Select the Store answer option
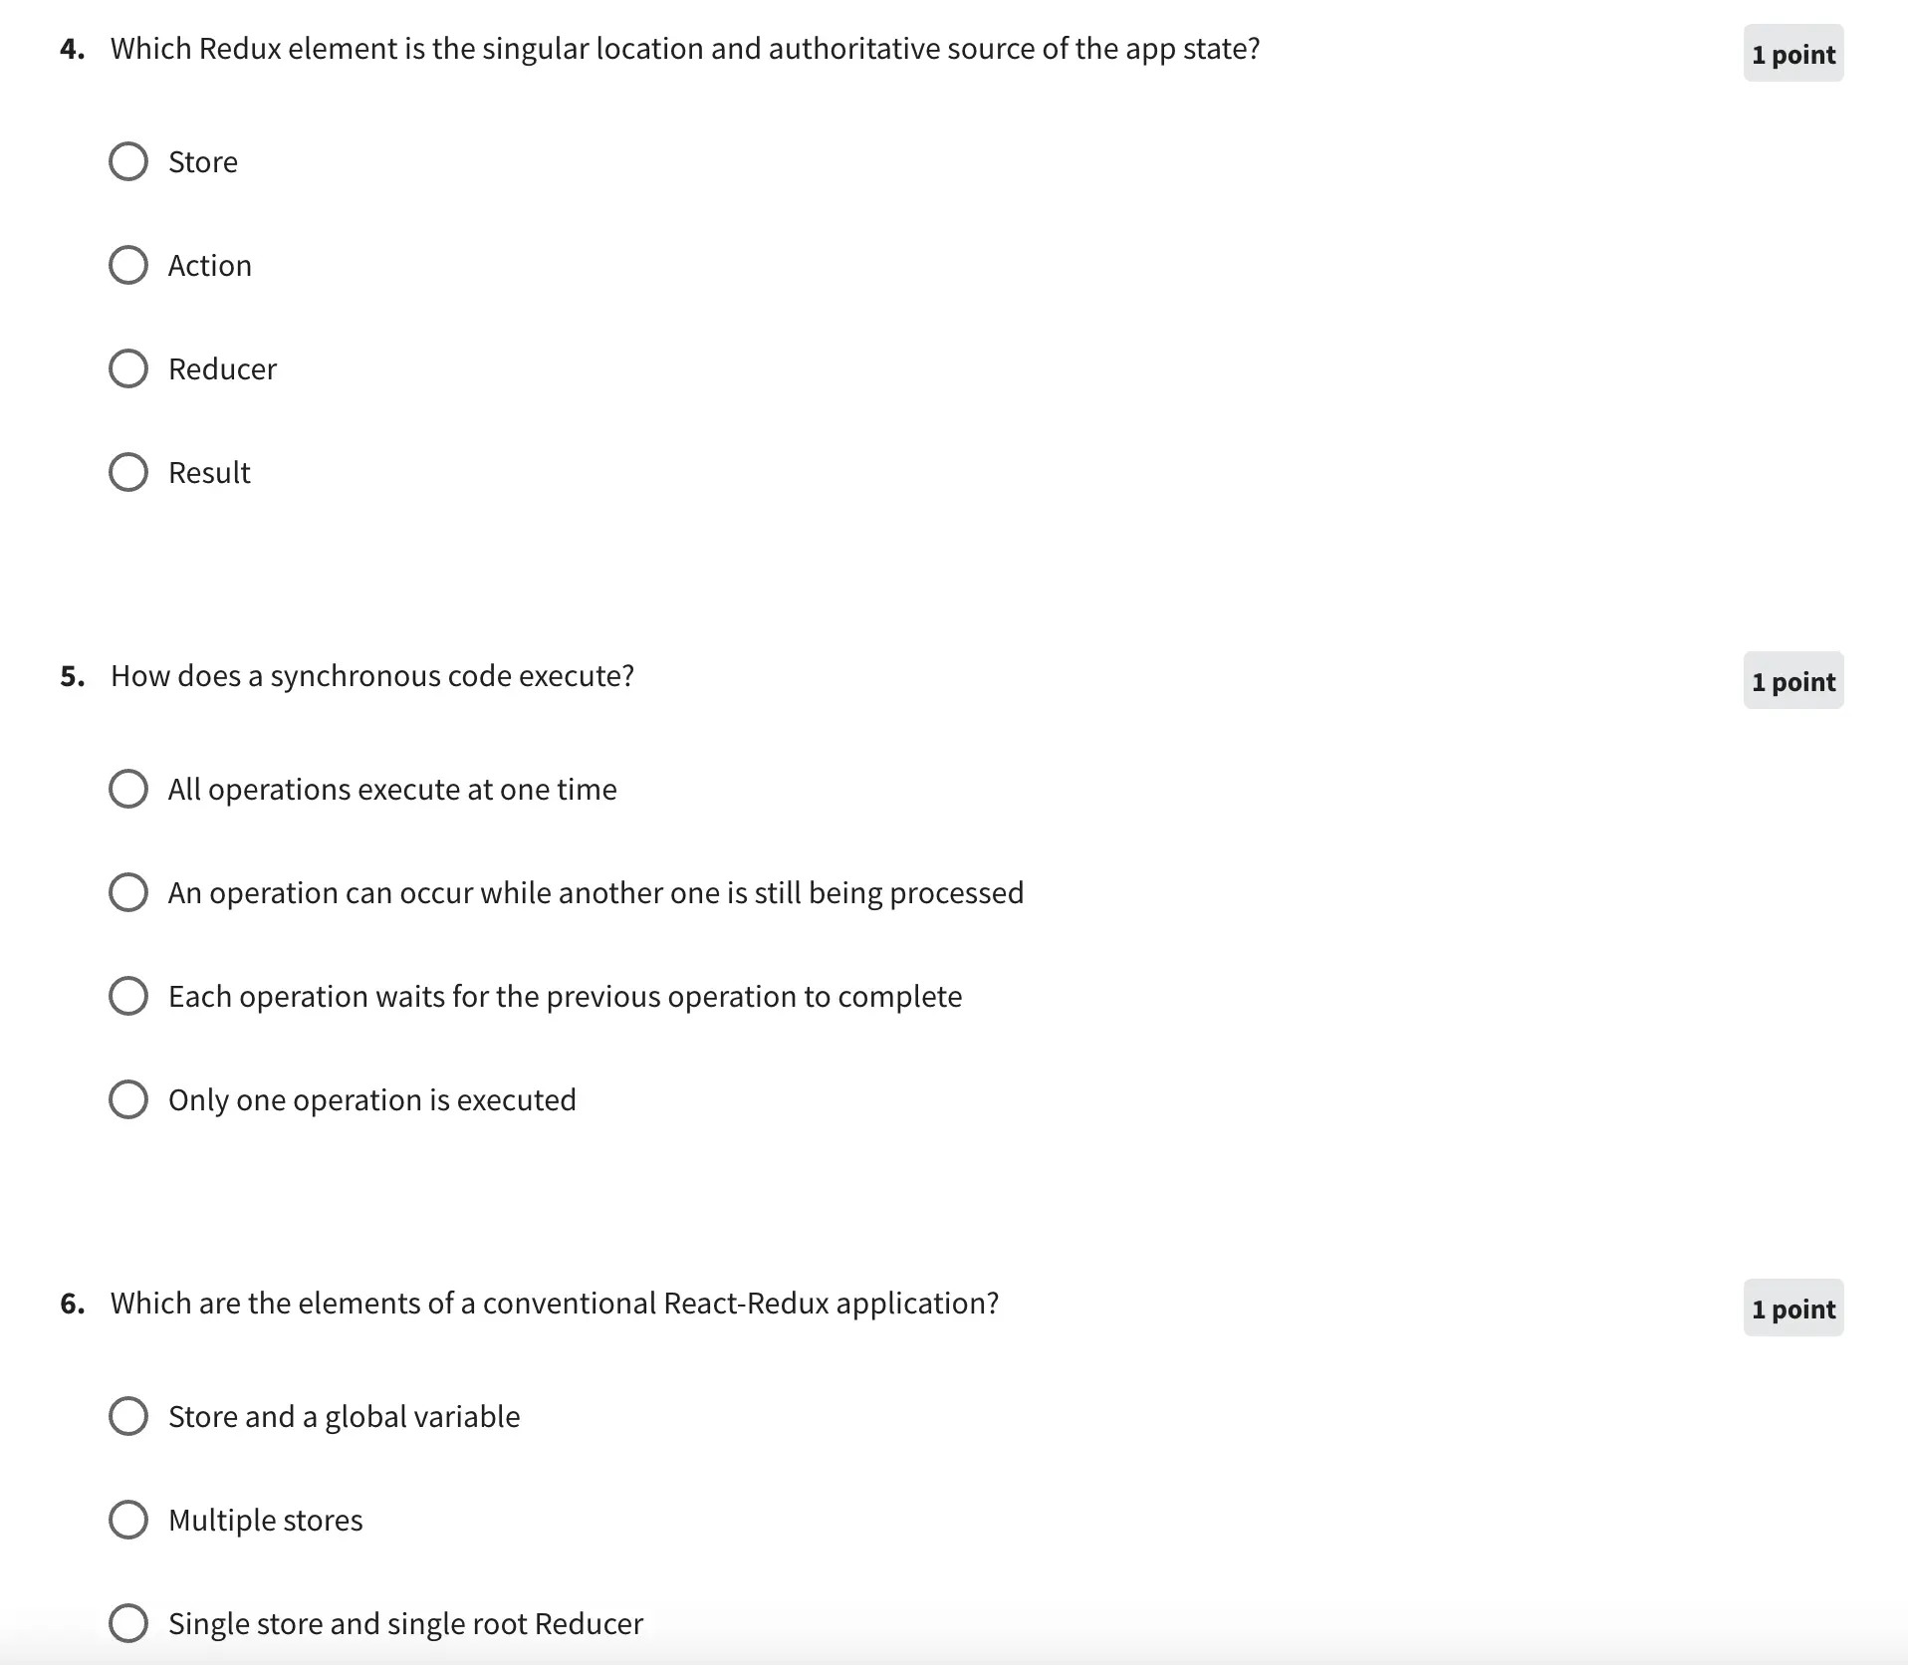 pos(128,161)
